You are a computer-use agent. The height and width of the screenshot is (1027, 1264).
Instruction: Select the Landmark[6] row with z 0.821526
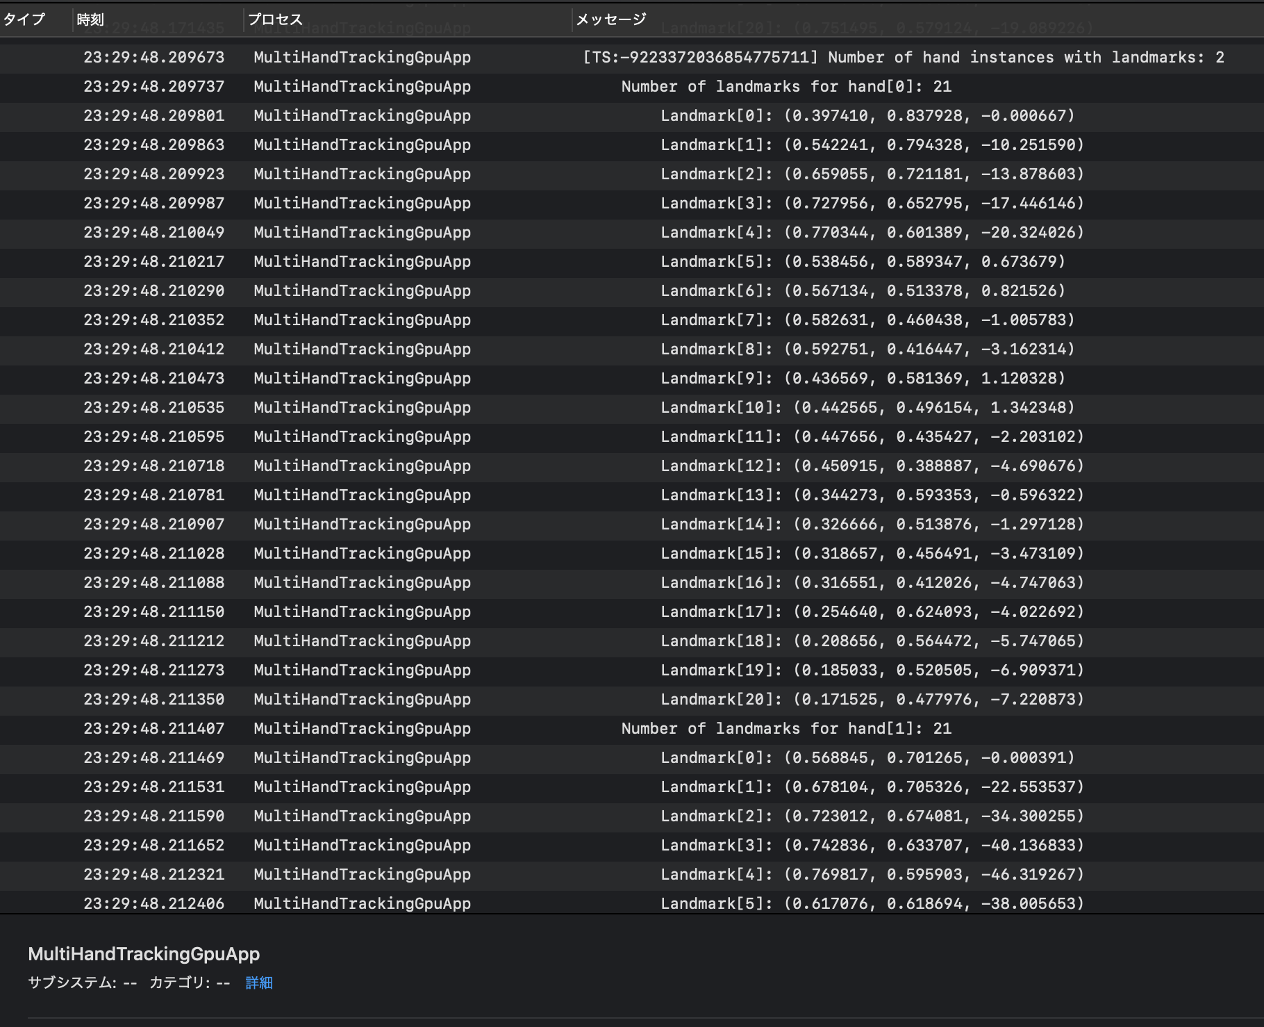(862, 291)
